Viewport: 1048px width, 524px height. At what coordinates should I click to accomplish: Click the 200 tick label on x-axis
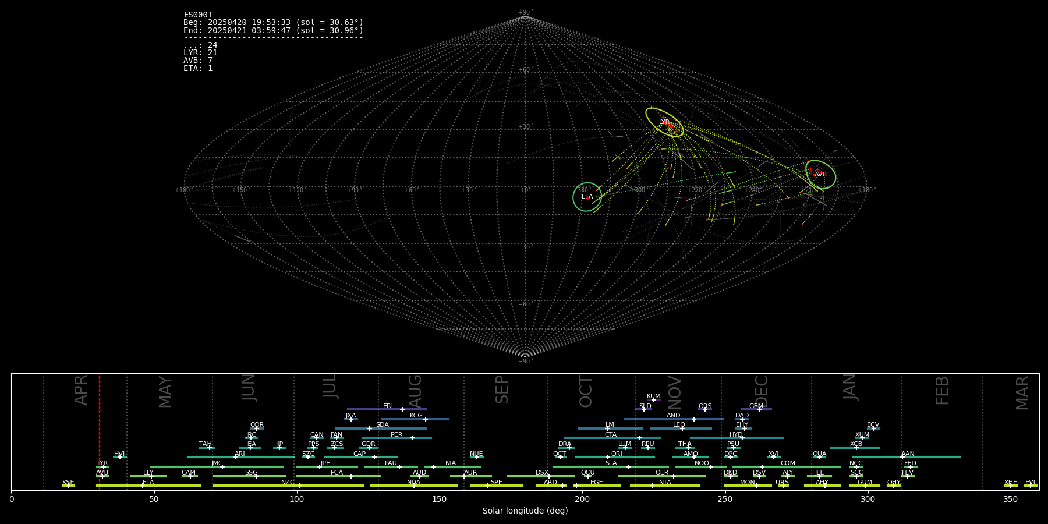point(582,500)
